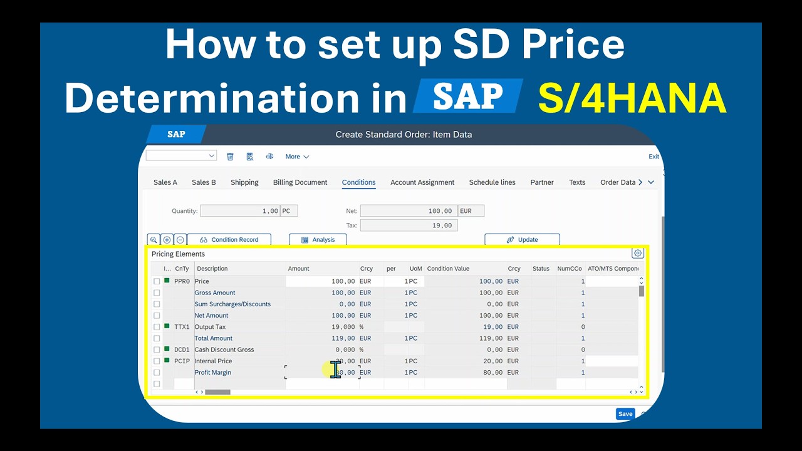Viewport: 802px width, 451px height.
Task: Click the Condition Record button
Action: click(x=229, y=240)
